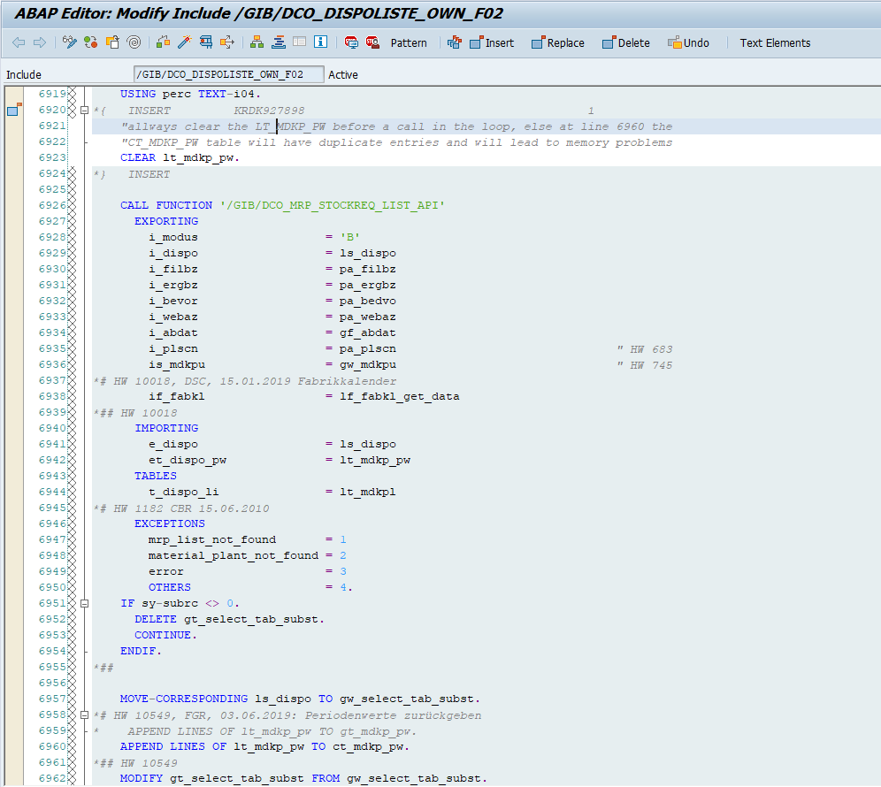Click the Include name input field

pos(228,74)
